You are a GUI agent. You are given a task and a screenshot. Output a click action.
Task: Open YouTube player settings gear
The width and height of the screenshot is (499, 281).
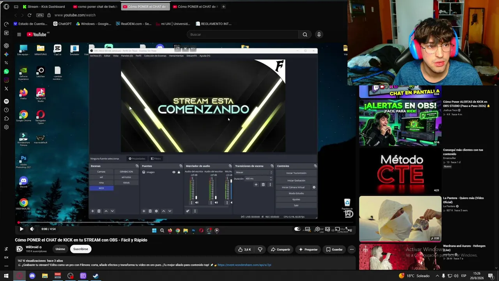point(318,229)
